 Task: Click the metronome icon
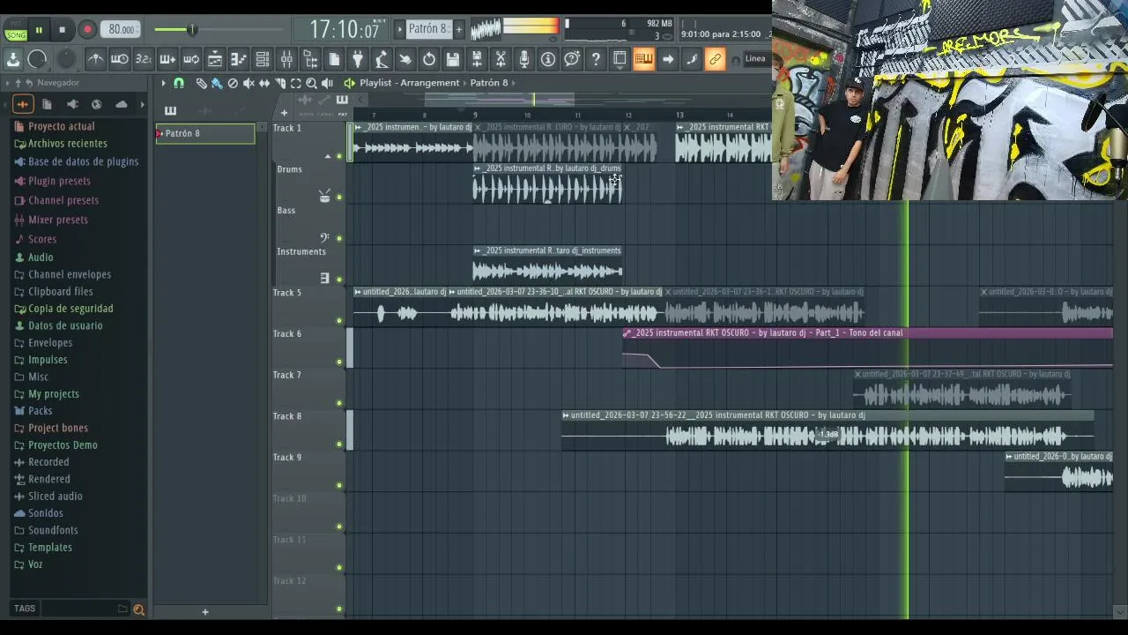tap(96, 59)
